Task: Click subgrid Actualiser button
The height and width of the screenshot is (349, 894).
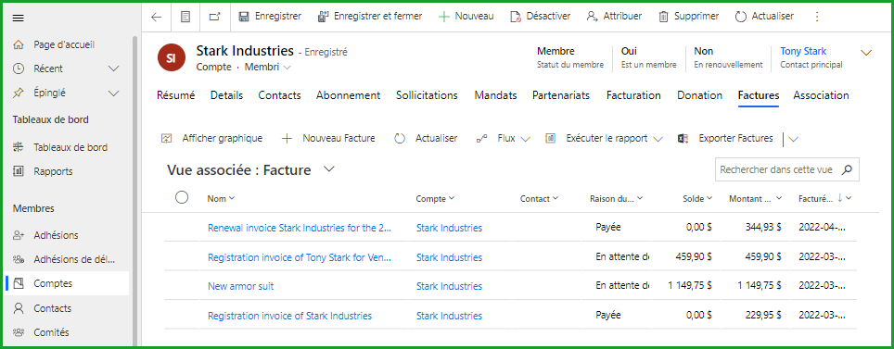Action: click(426, 138)
